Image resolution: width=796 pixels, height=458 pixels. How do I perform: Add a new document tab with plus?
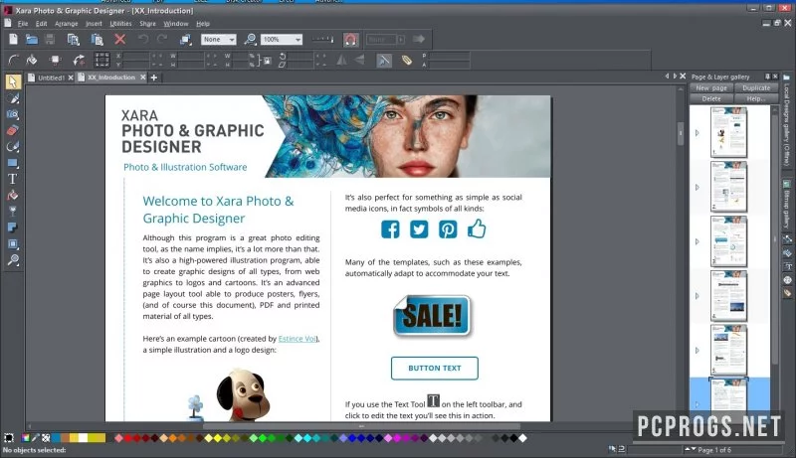[154, 77]
